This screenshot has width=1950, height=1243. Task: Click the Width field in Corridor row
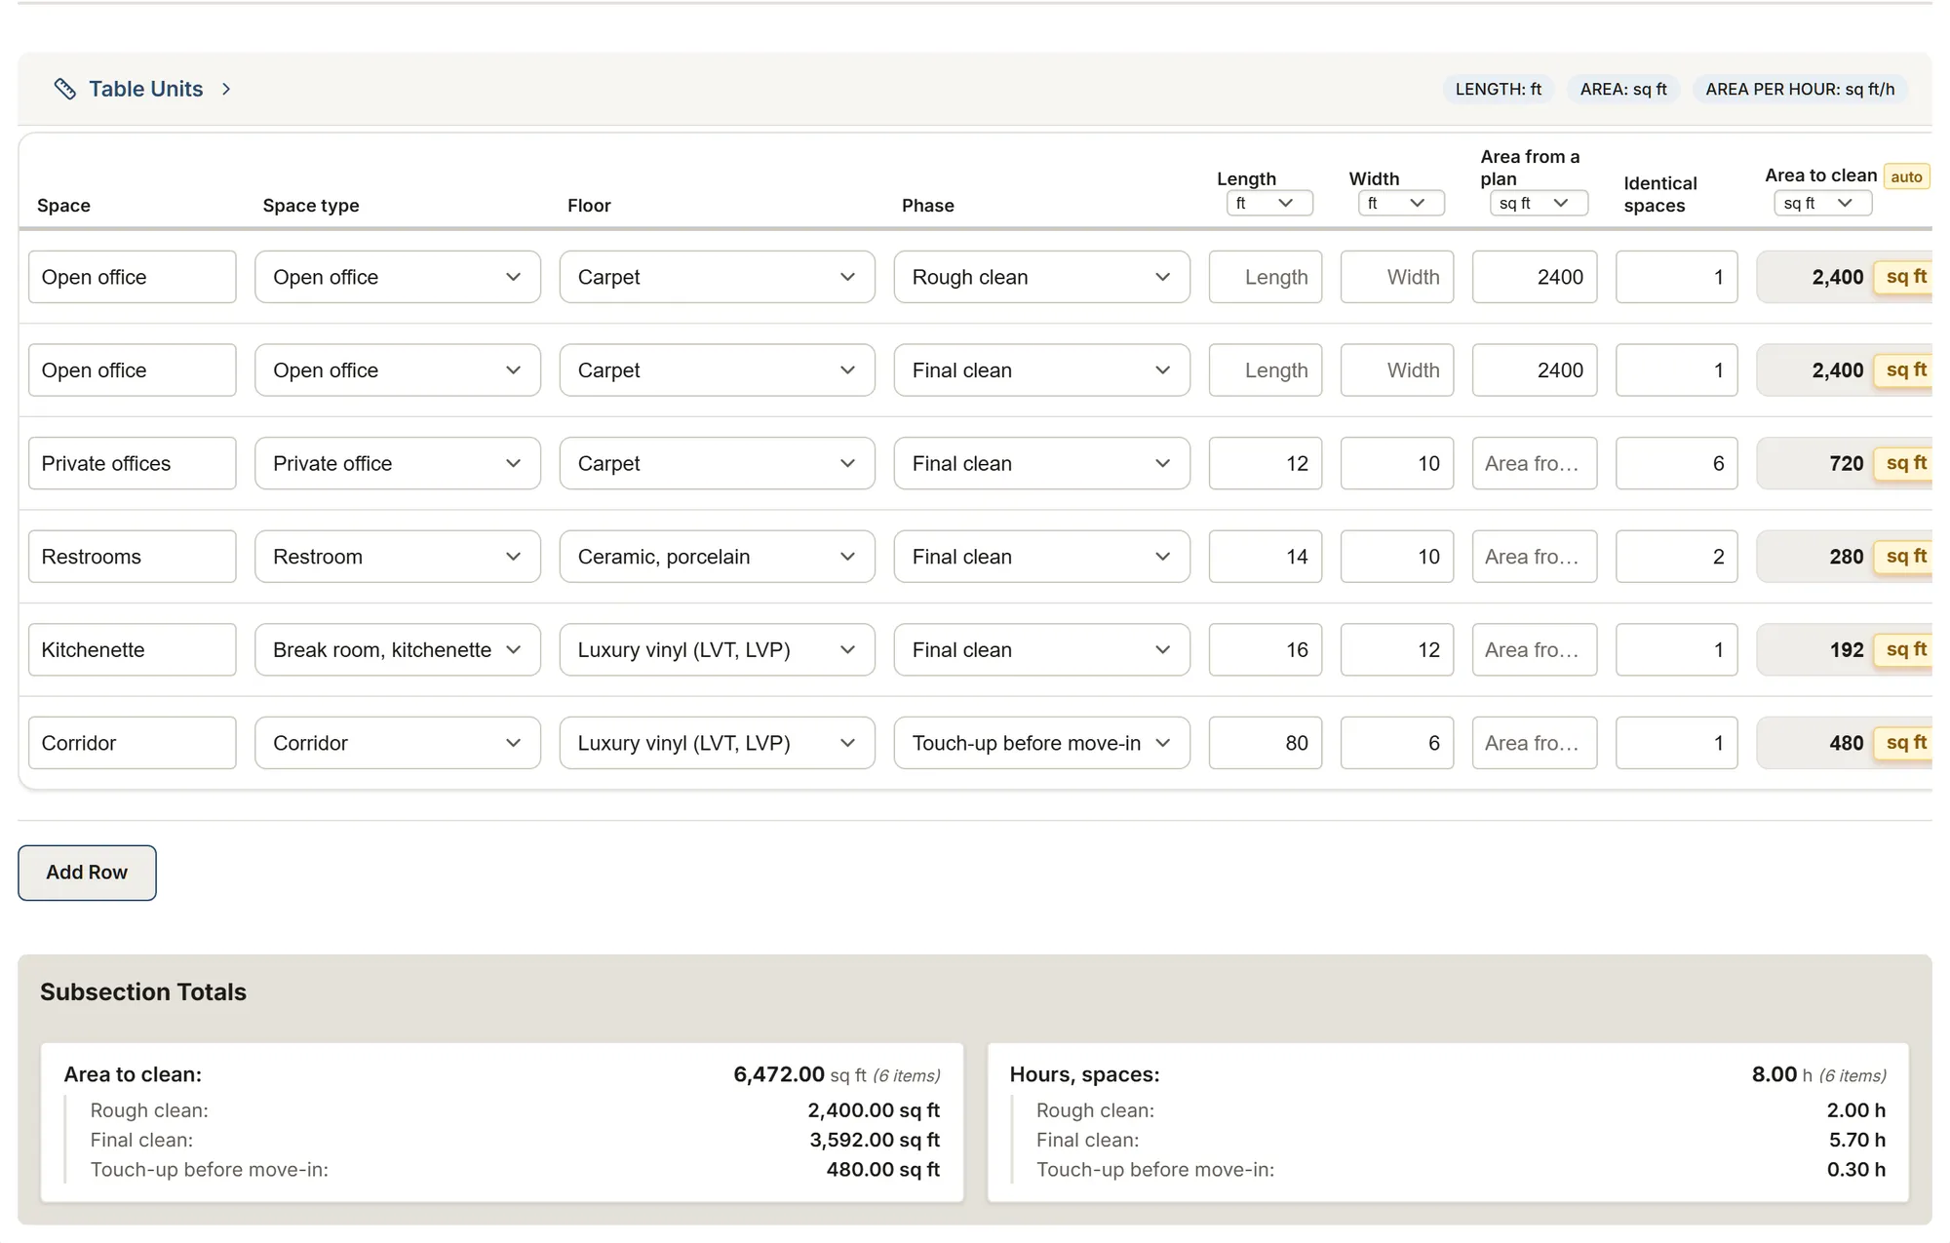click(x=1397, y=743)
